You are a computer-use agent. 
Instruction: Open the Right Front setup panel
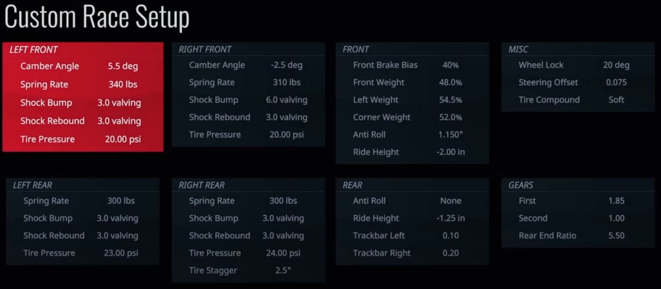[x=205, y=49]
